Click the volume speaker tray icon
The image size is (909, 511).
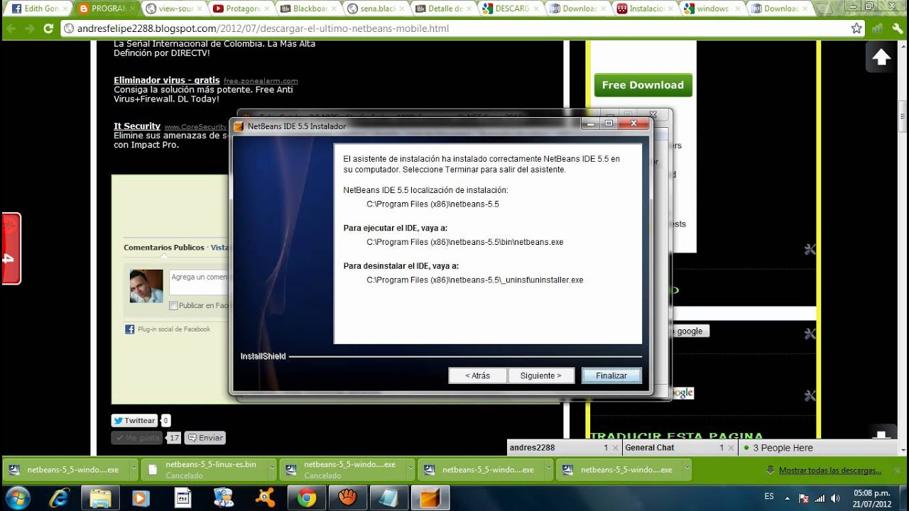[x=835, y=498]
